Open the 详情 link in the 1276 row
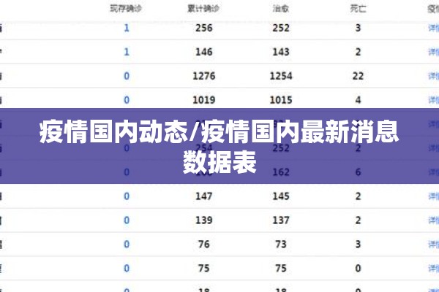This screenshot has width=439, height=292. (x=434, y=76)
